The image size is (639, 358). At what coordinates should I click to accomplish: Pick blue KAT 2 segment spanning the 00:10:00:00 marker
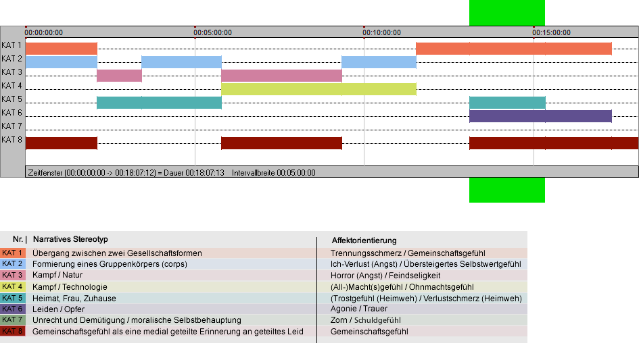pyautogui.click(x=379, y=62)
